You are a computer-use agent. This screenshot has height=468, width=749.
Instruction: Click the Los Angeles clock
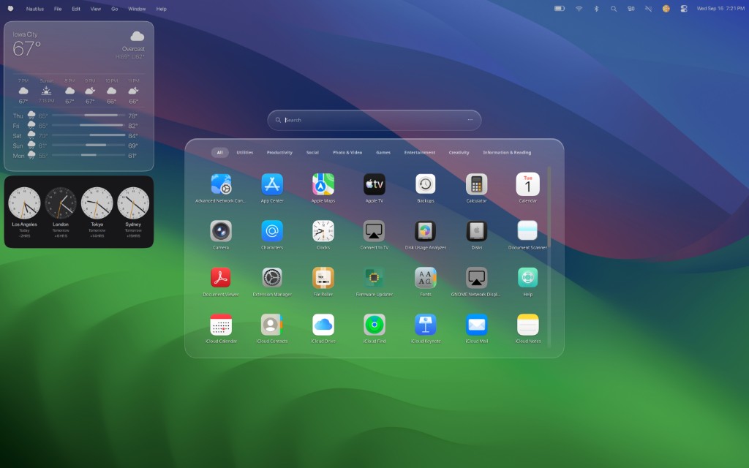click(x=24, y=203)
